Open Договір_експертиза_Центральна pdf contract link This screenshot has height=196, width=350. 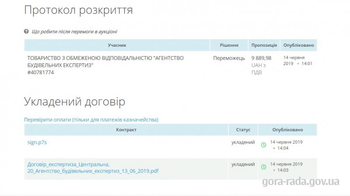(93, 168)
